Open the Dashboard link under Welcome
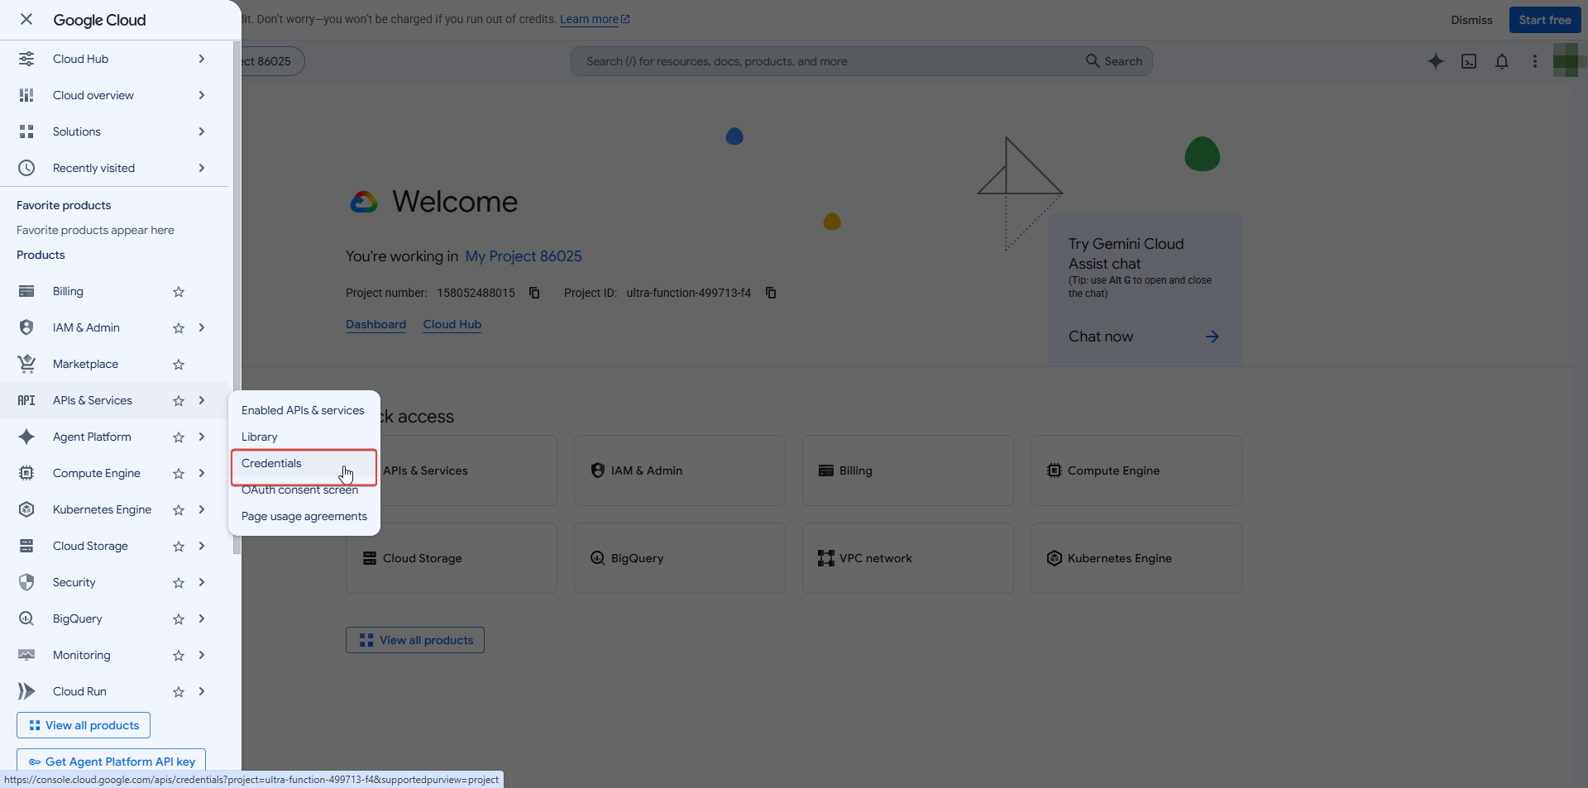1588x788 pixels. (375, 324)
